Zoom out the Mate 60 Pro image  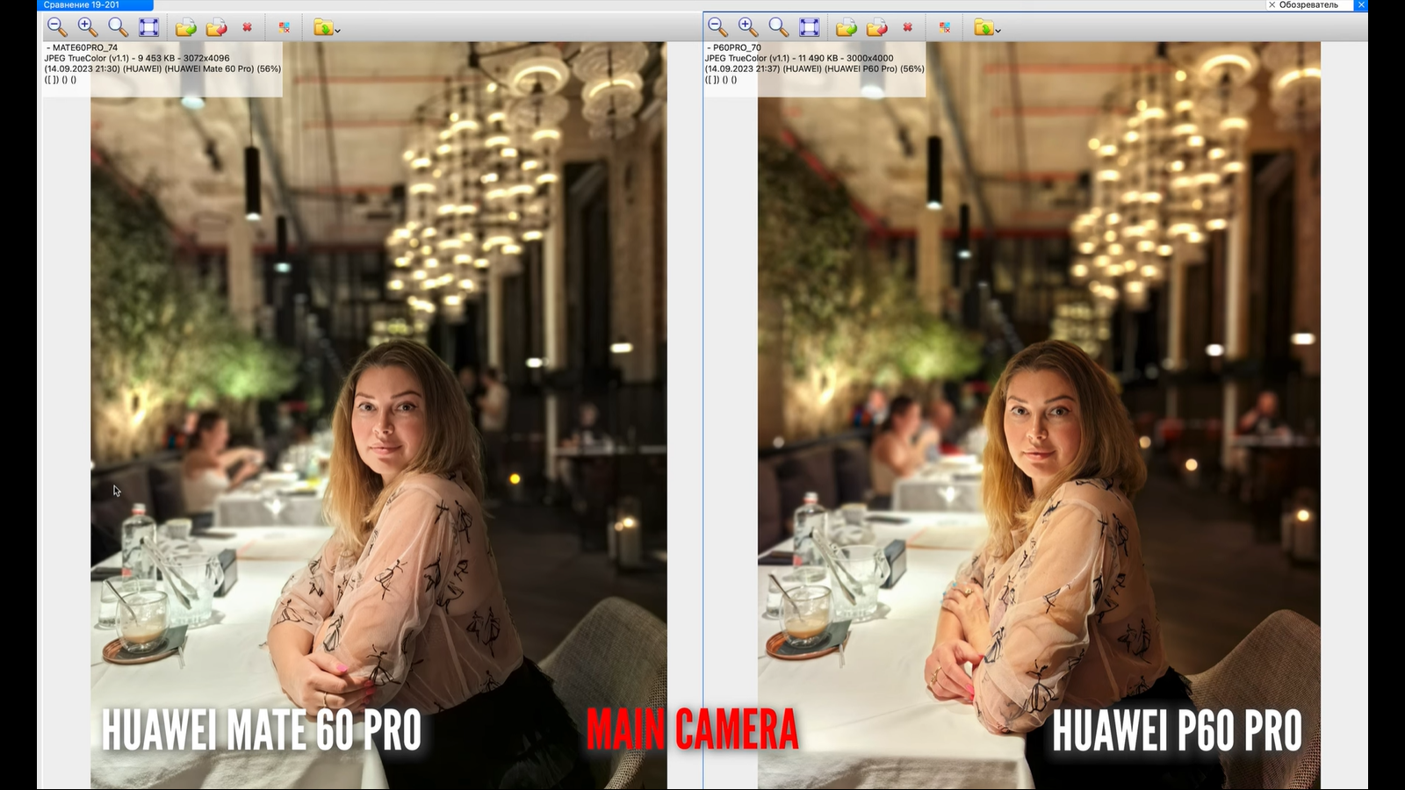[x=56, y=27]
